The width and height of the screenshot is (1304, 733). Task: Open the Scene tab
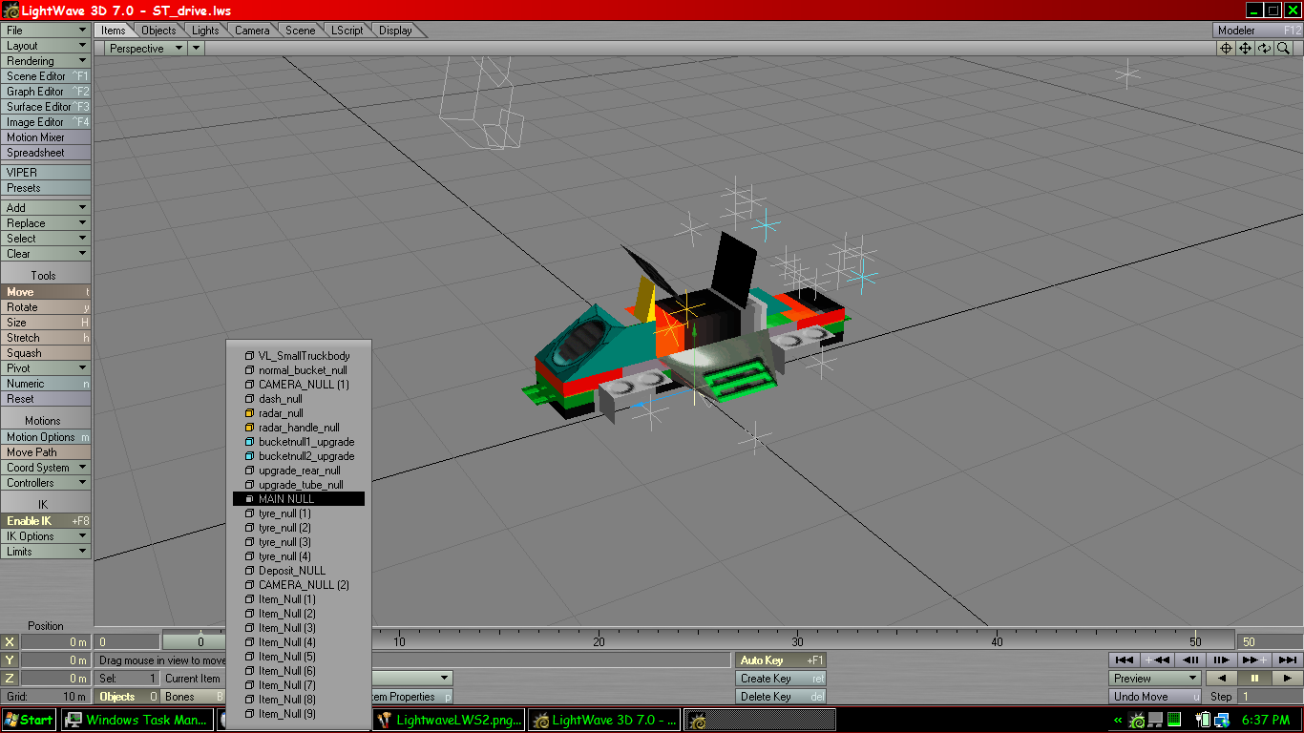coord(300,31)
